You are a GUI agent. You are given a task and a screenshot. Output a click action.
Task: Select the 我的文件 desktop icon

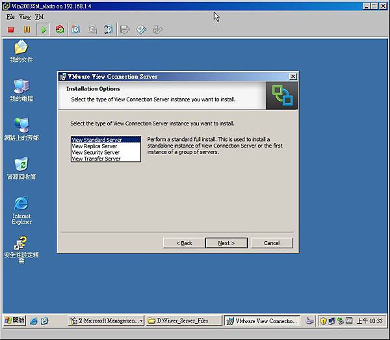pos(21,51)
